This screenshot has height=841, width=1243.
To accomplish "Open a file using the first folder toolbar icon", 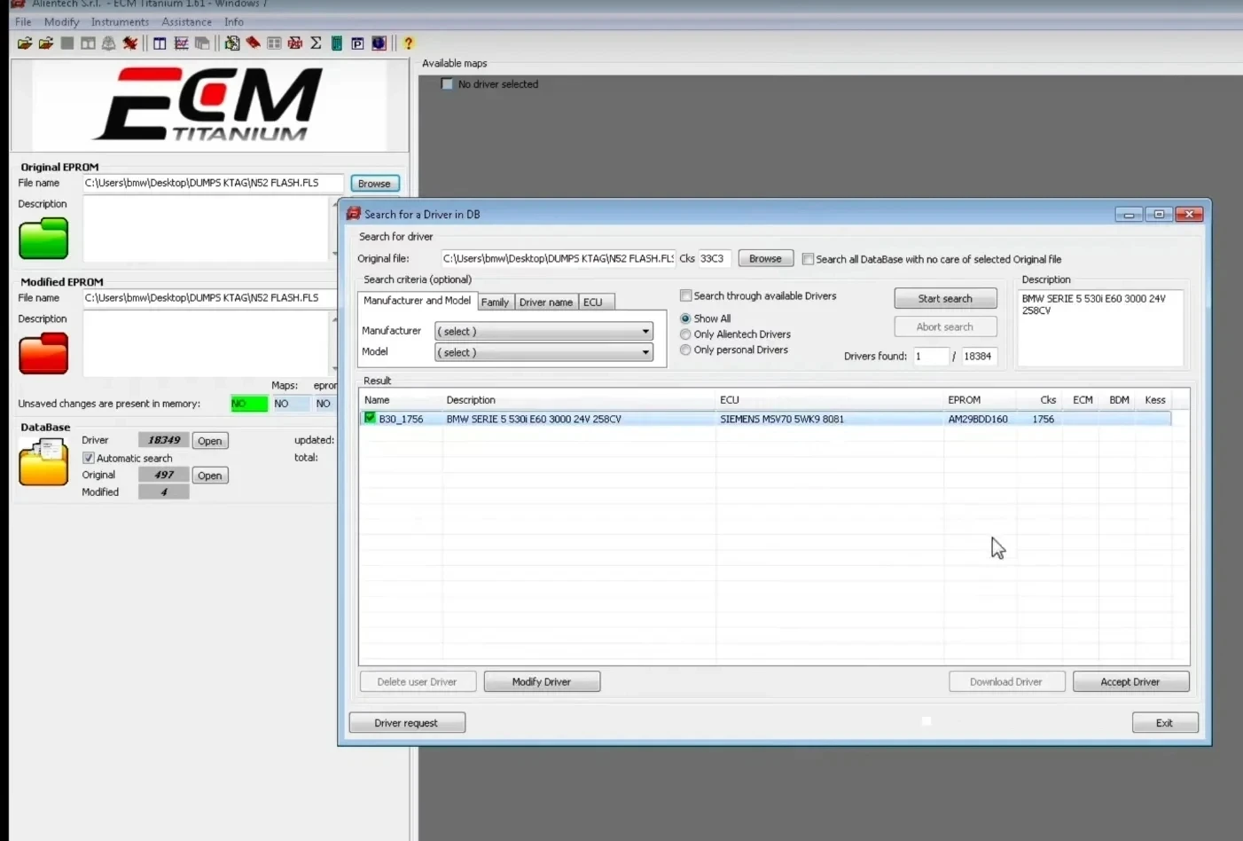I will (24, 43).
